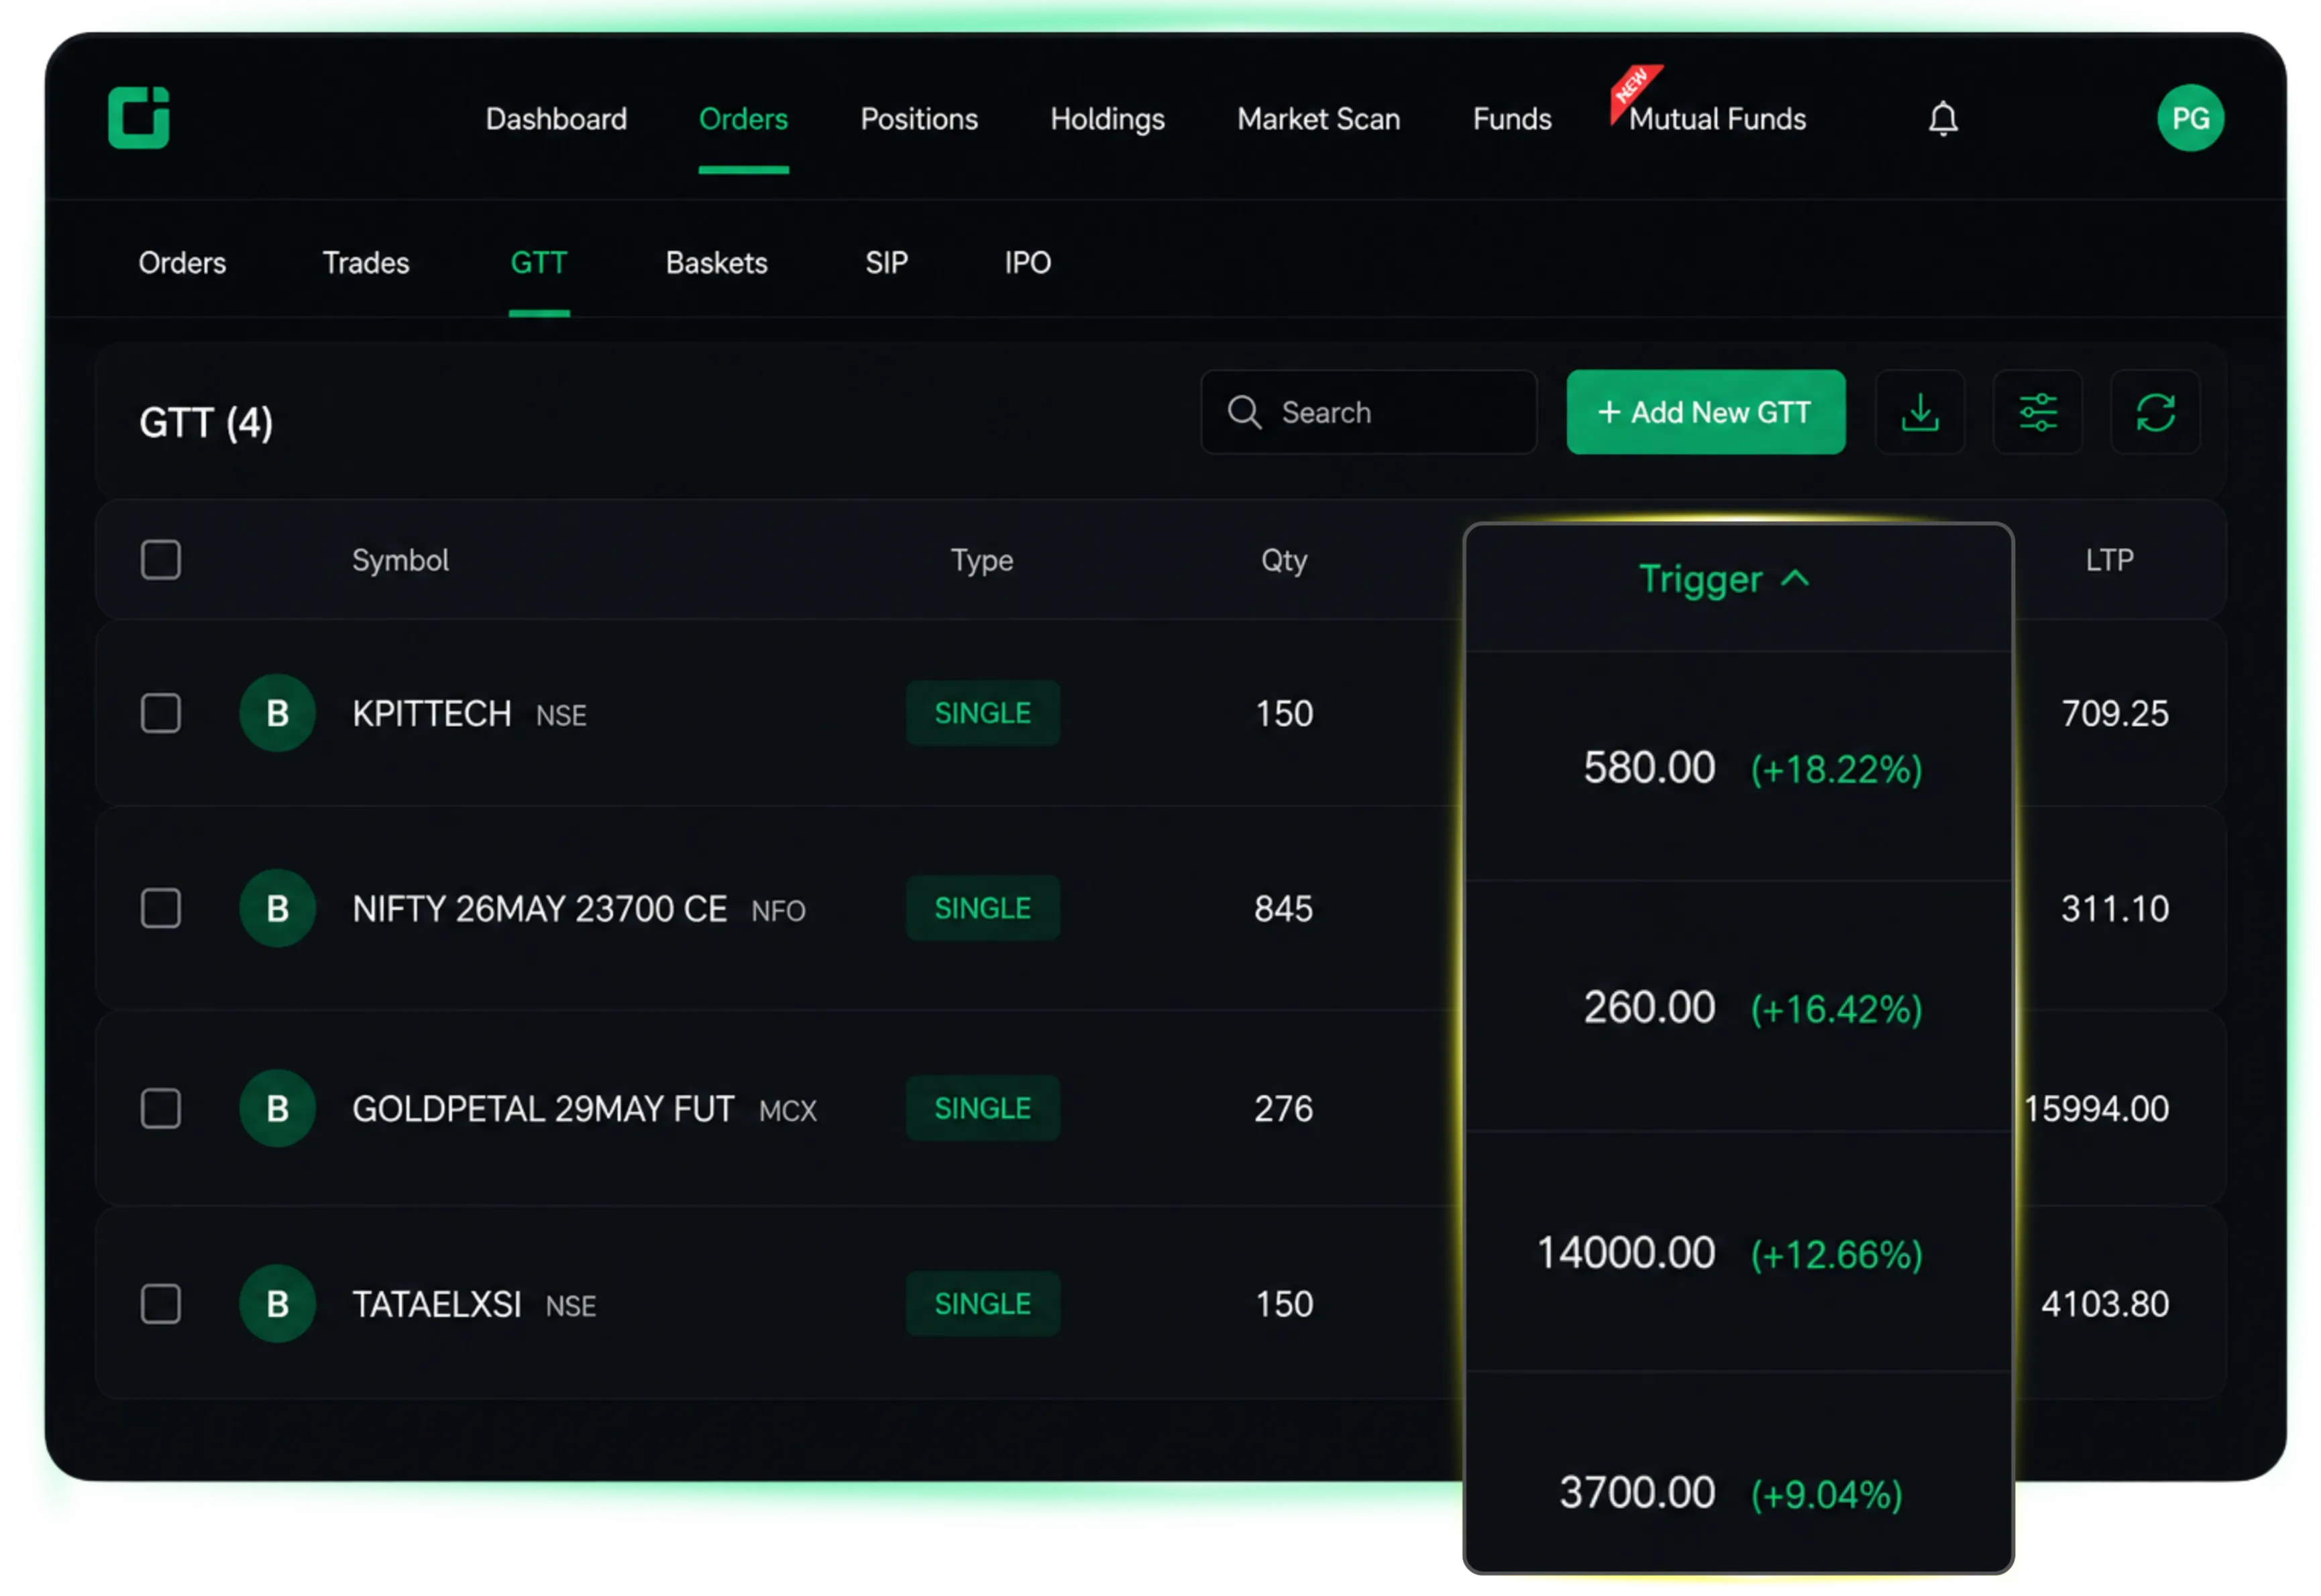Click the search magnifier icon
Viewport: 2321px width, 1596px height.
click(1244, 412)
